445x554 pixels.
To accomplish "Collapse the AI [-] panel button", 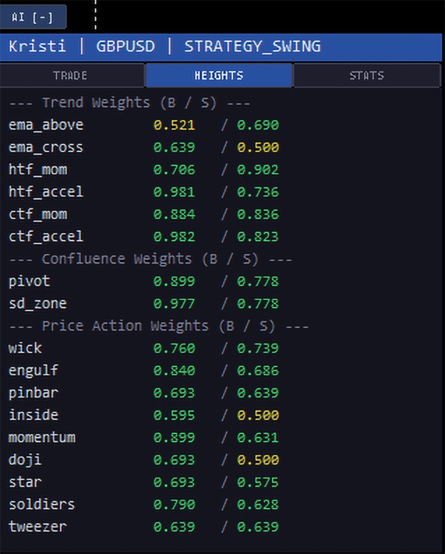I will (x=32, y=17).
